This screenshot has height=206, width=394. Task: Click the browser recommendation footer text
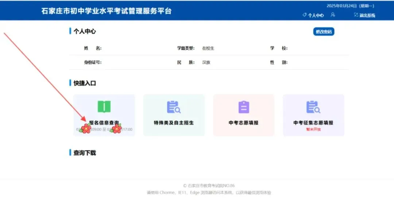click(x=209, y=193)
